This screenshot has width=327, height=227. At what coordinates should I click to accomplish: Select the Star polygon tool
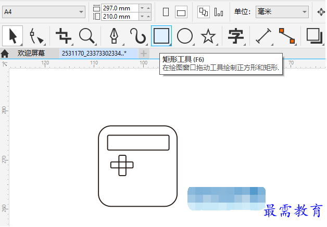(208, 36)
